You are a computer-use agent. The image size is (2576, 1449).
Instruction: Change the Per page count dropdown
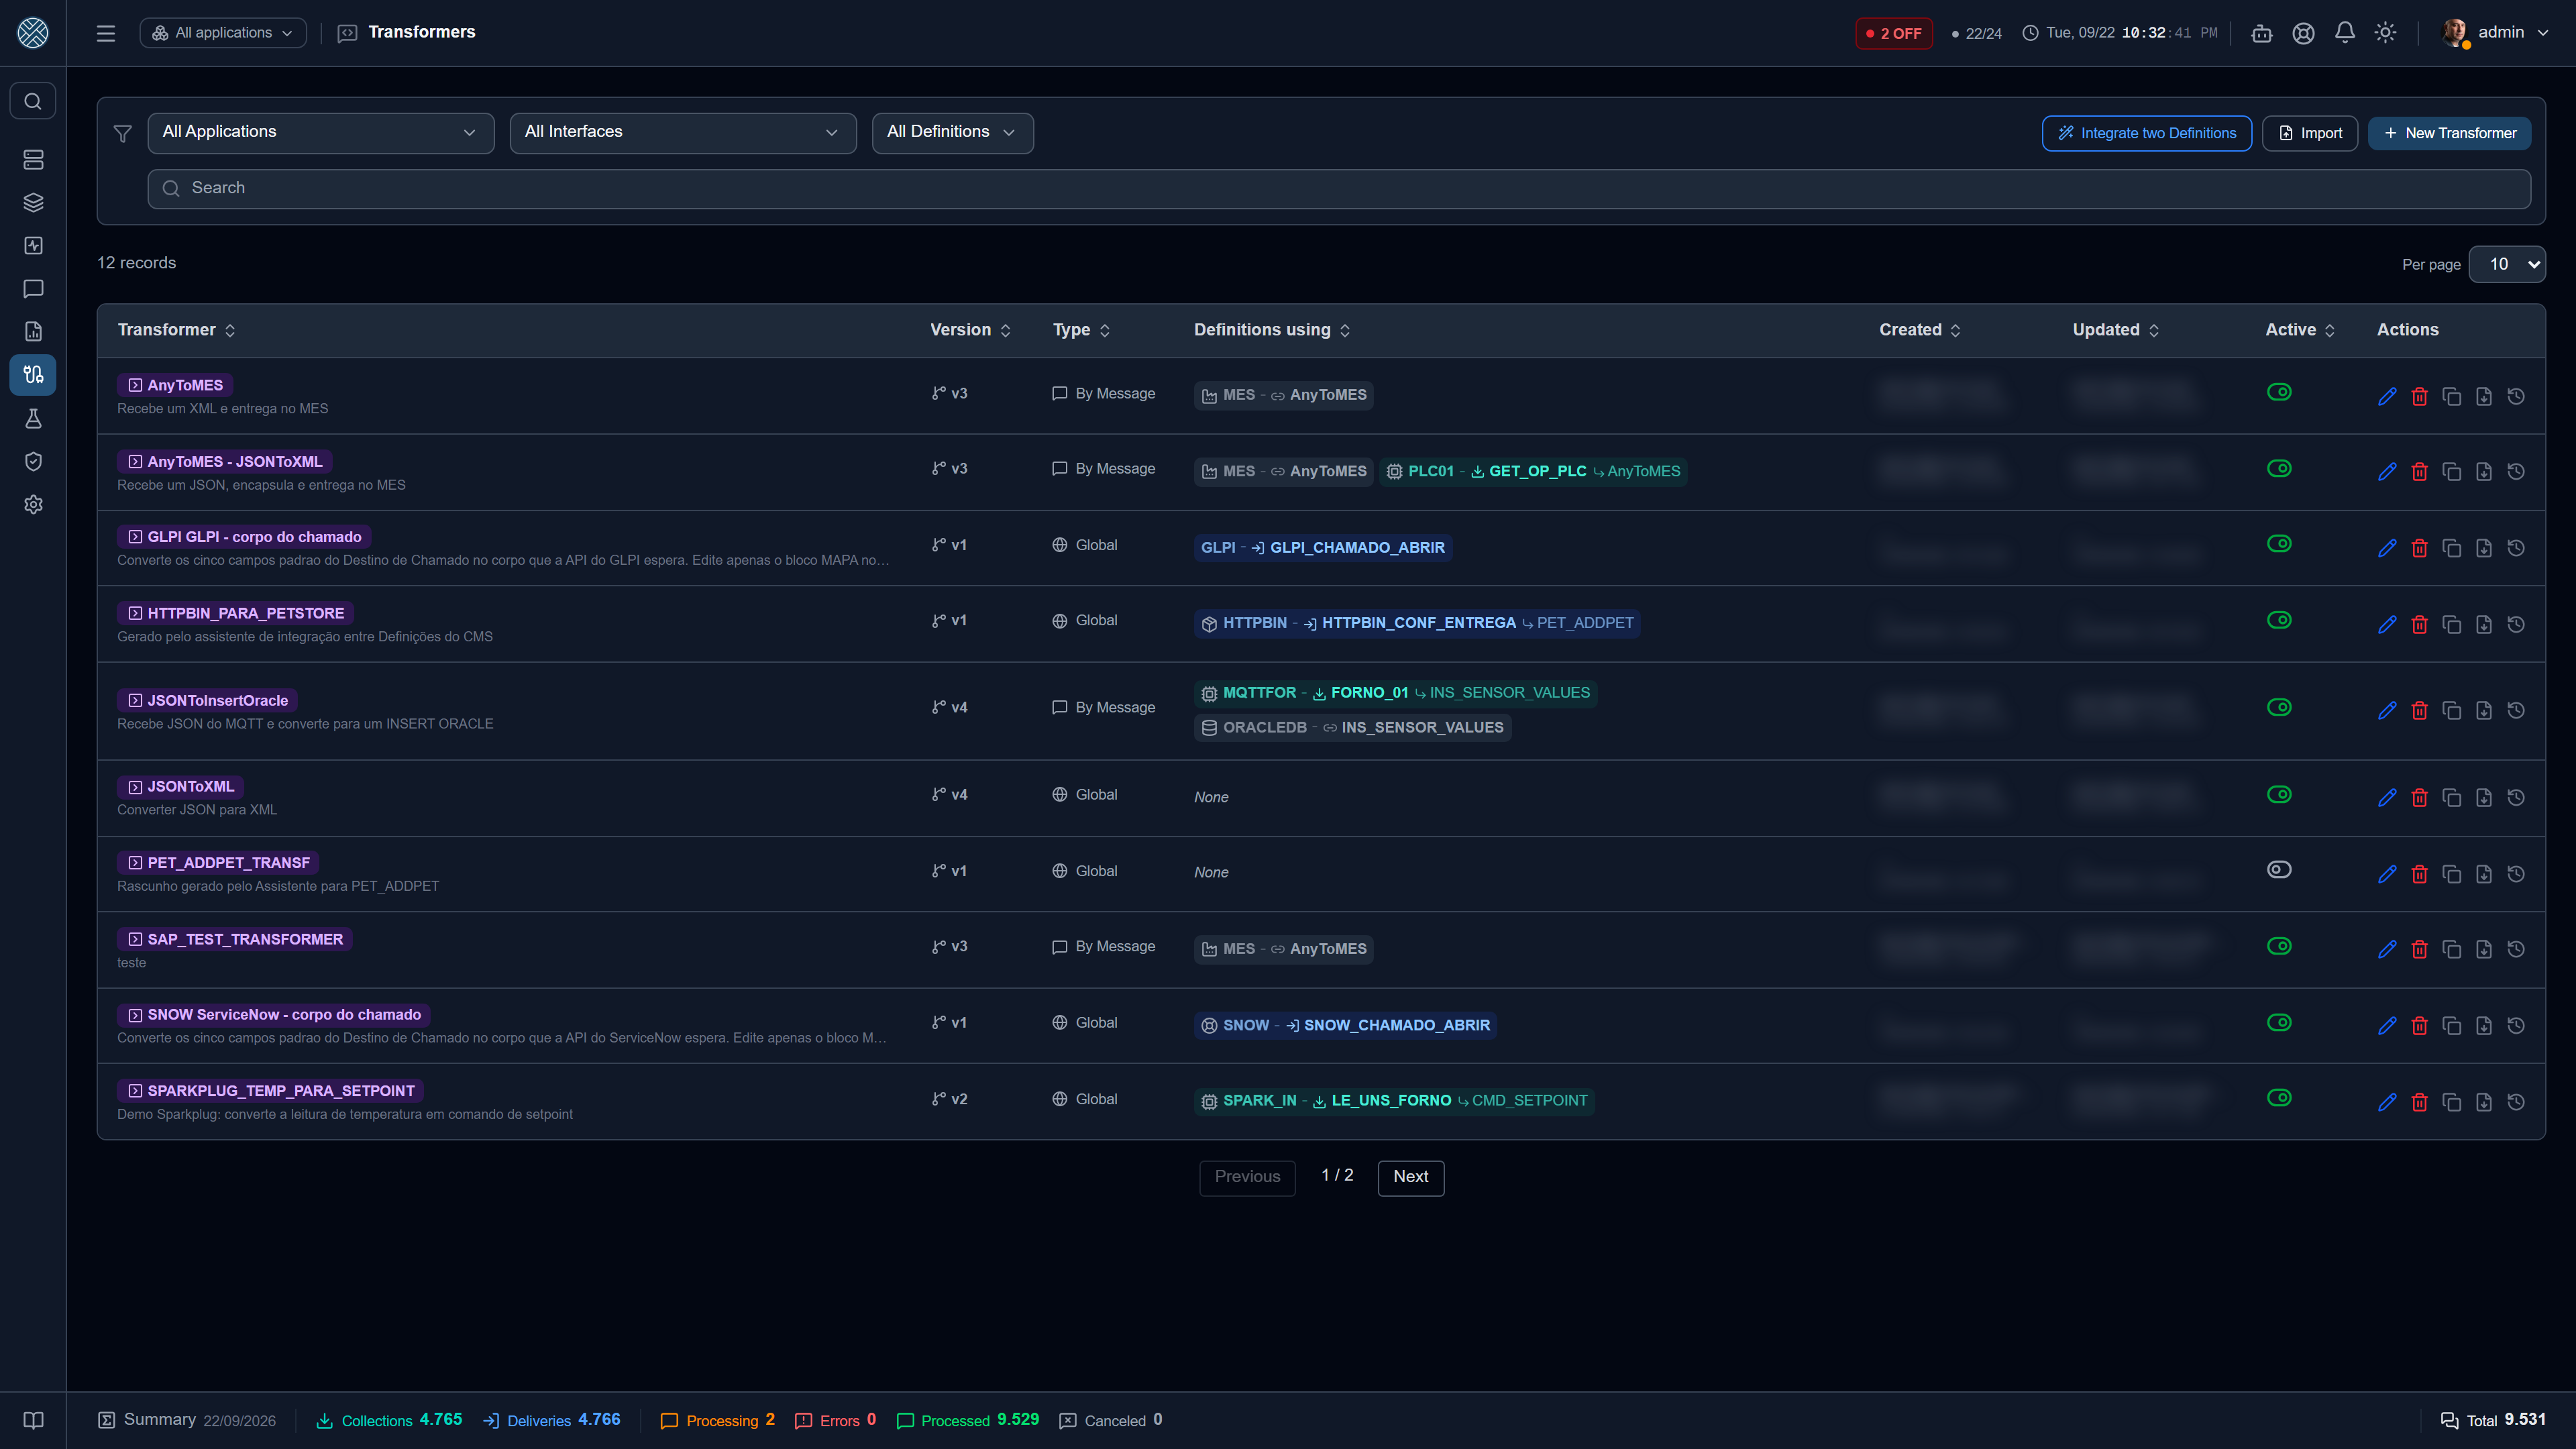2506,264
